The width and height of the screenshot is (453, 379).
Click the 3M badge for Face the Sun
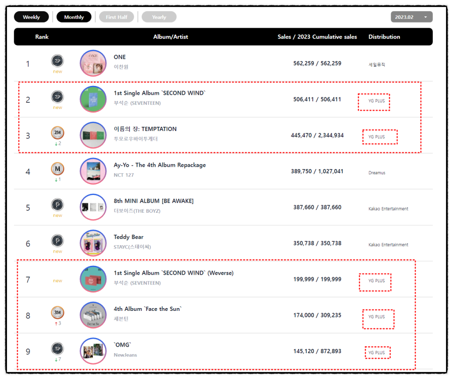(58, 313)
